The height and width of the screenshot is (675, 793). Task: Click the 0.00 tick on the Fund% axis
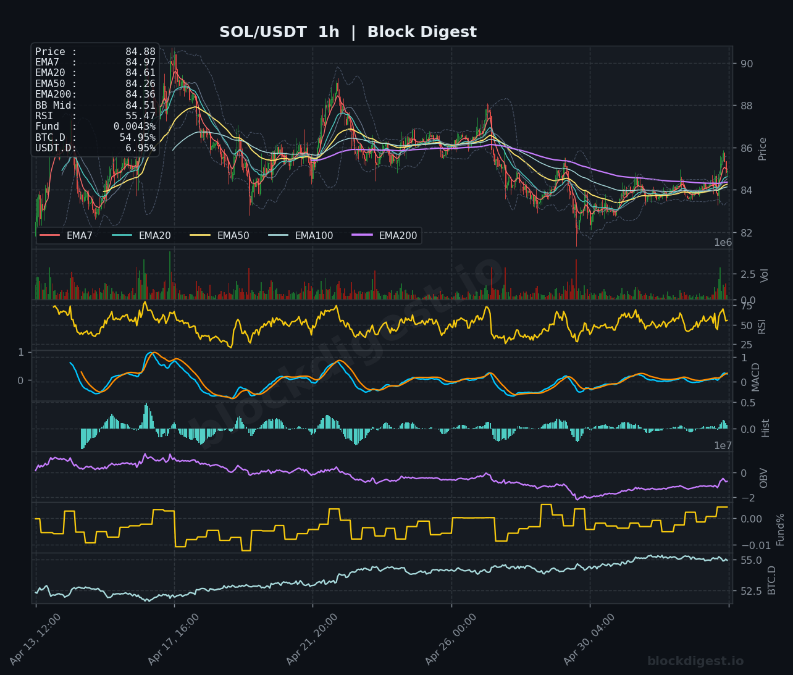751,519
